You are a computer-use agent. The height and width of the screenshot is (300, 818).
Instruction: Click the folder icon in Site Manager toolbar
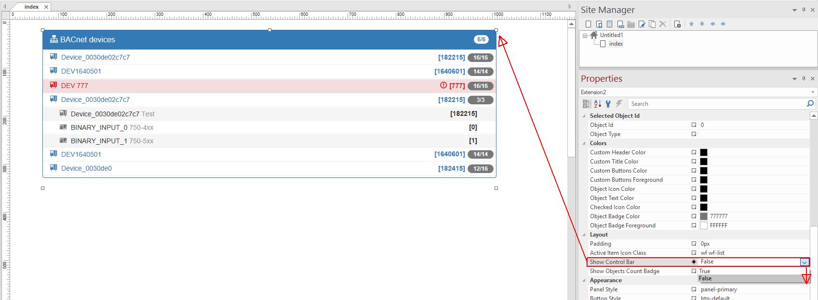tap(631, 24)
